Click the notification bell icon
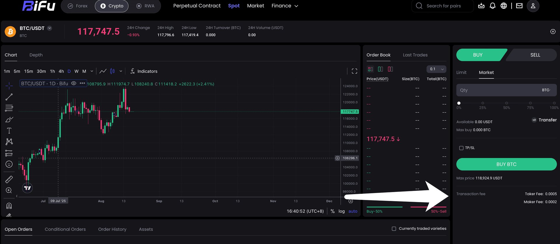 [x=493, y=6]
